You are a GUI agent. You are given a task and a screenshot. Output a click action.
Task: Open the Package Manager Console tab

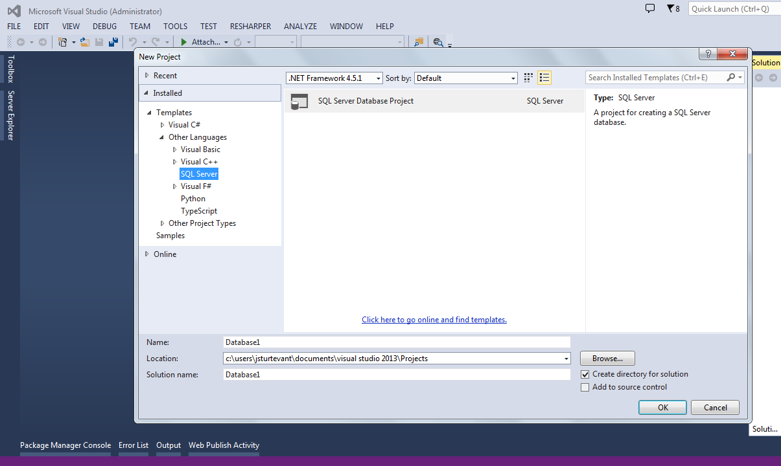point(65,445)
